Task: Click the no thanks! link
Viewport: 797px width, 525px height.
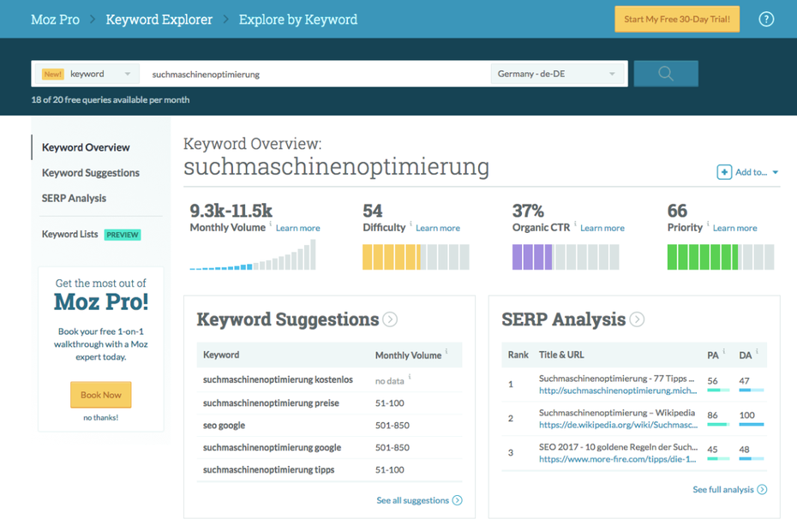Action: tap(100, 418)
